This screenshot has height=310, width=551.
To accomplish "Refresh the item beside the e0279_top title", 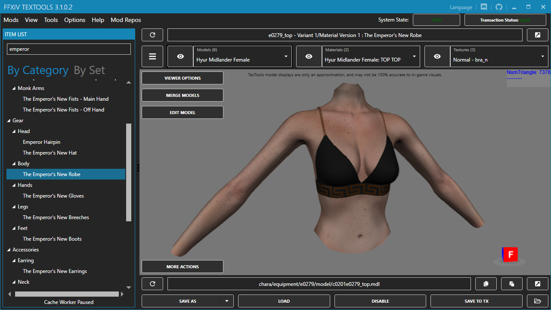I will pyautogui.click(x=152, y=35).
